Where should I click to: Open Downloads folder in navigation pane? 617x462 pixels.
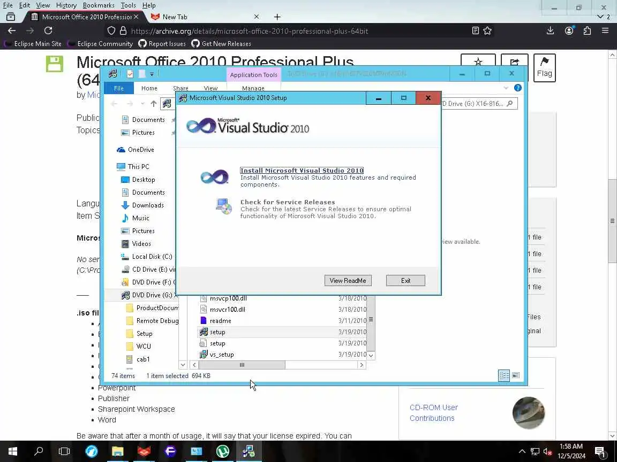pyautogui.click(x=142, y=205)
